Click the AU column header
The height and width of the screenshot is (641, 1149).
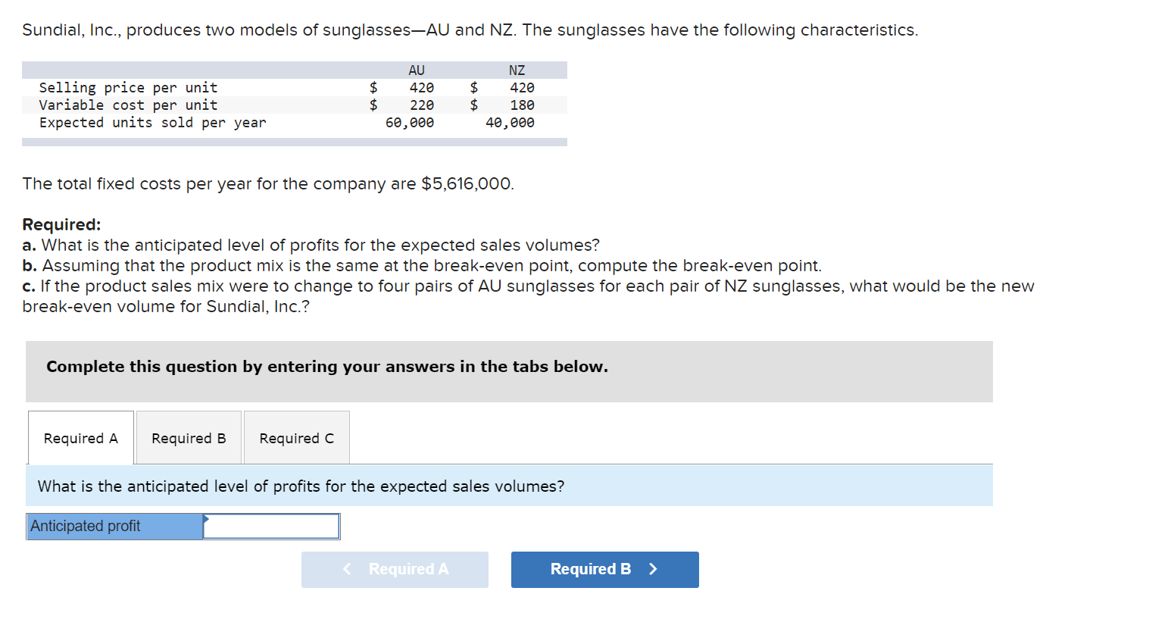[417, 70]
